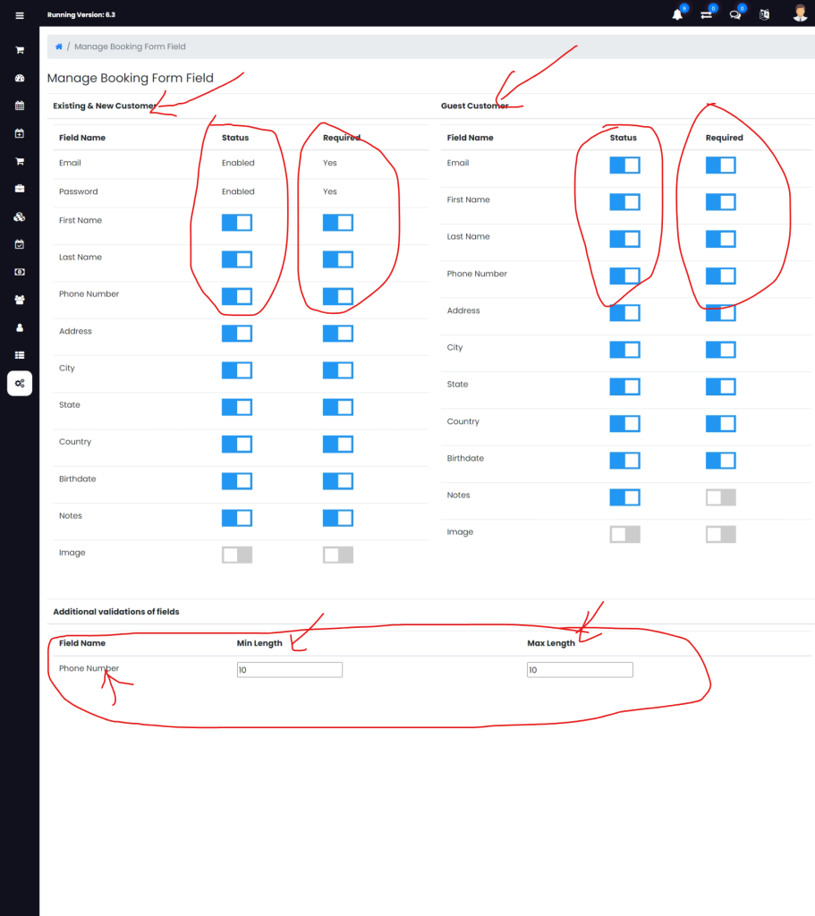Open the hamburger menu in the top bar
Image resolution: width=815 pixels, height=916 pixels.
pyautogui.click(x=20, y=15)
